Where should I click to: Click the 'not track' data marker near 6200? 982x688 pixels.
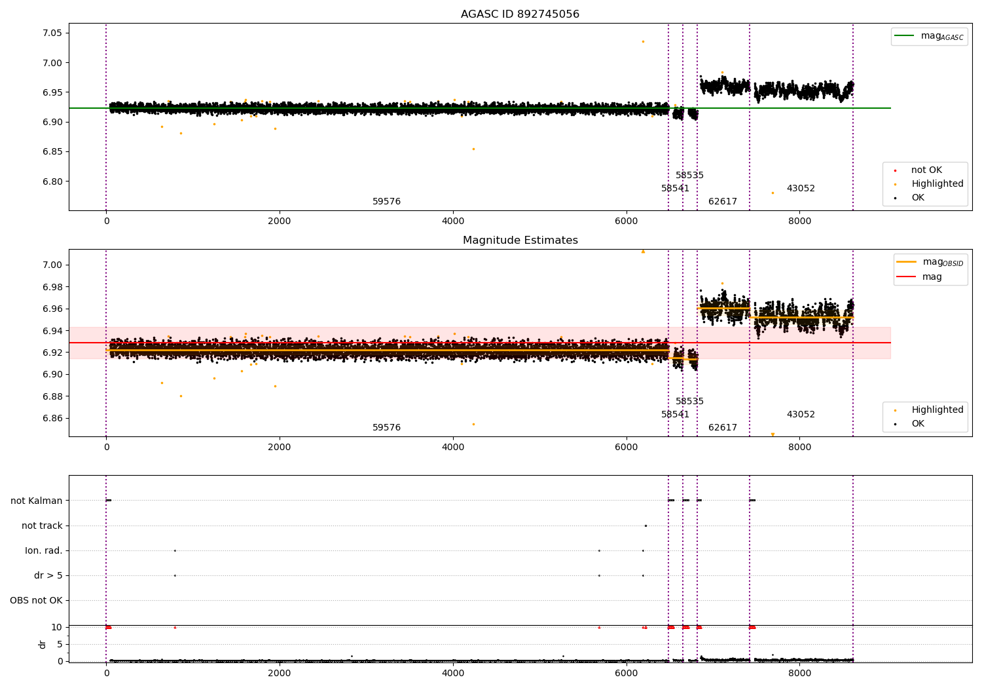646,526
